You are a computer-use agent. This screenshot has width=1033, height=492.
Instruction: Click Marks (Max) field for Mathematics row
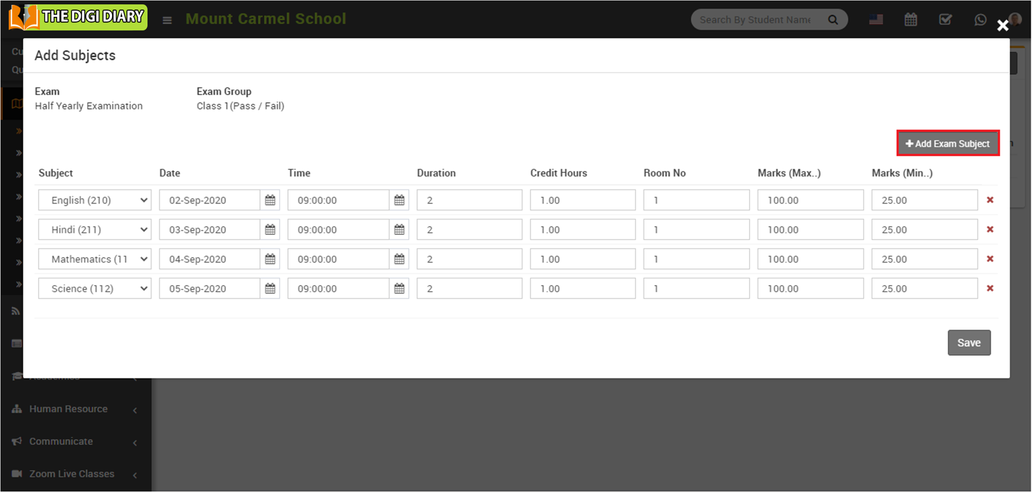pos(810,259)
